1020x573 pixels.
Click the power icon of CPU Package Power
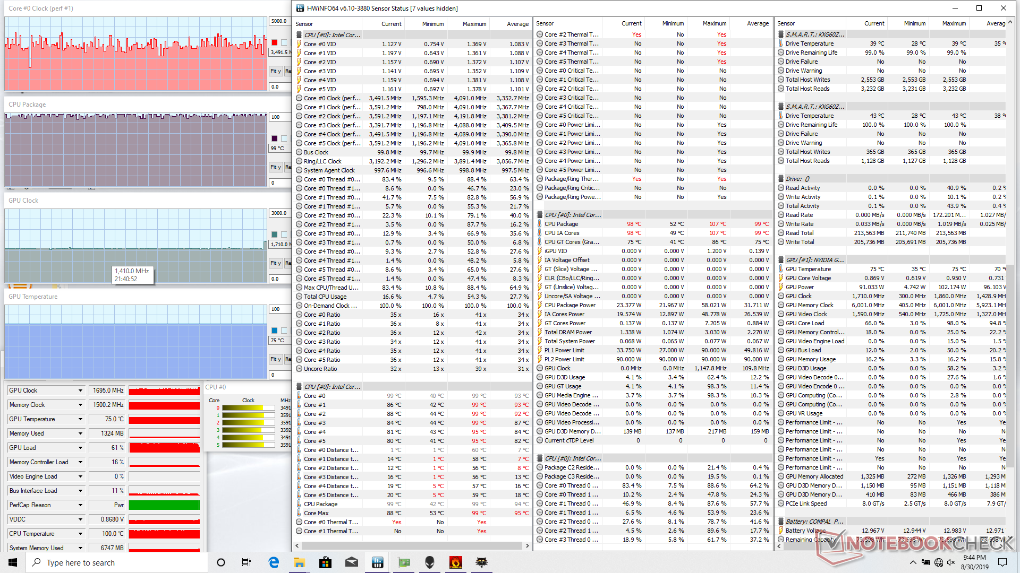click(x=540, y=305)
